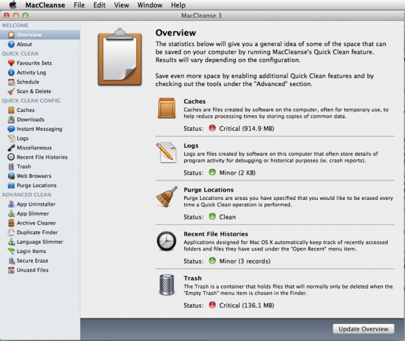Click the Miscellaneous icon in sidebar

coord(11,147)
